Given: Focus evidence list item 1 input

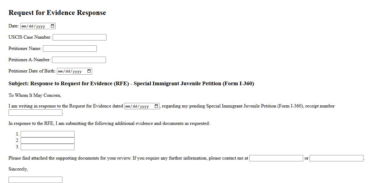Looking at the screenshot, I should click(47, 134).
